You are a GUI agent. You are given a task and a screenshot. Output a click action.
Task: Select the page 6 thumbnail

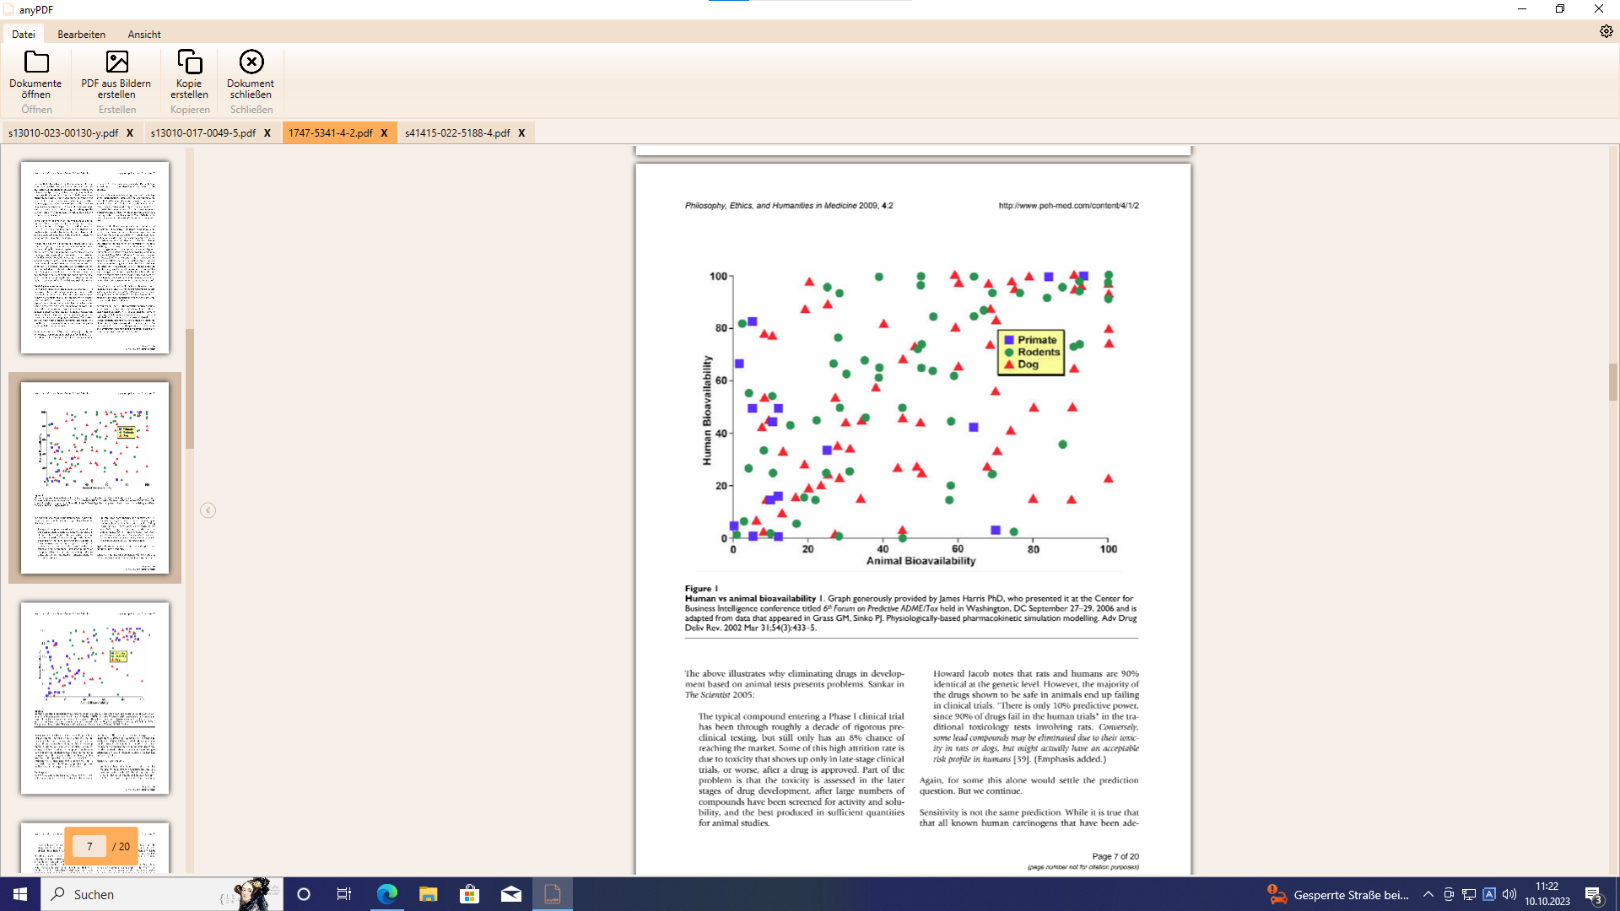point(94,257)
